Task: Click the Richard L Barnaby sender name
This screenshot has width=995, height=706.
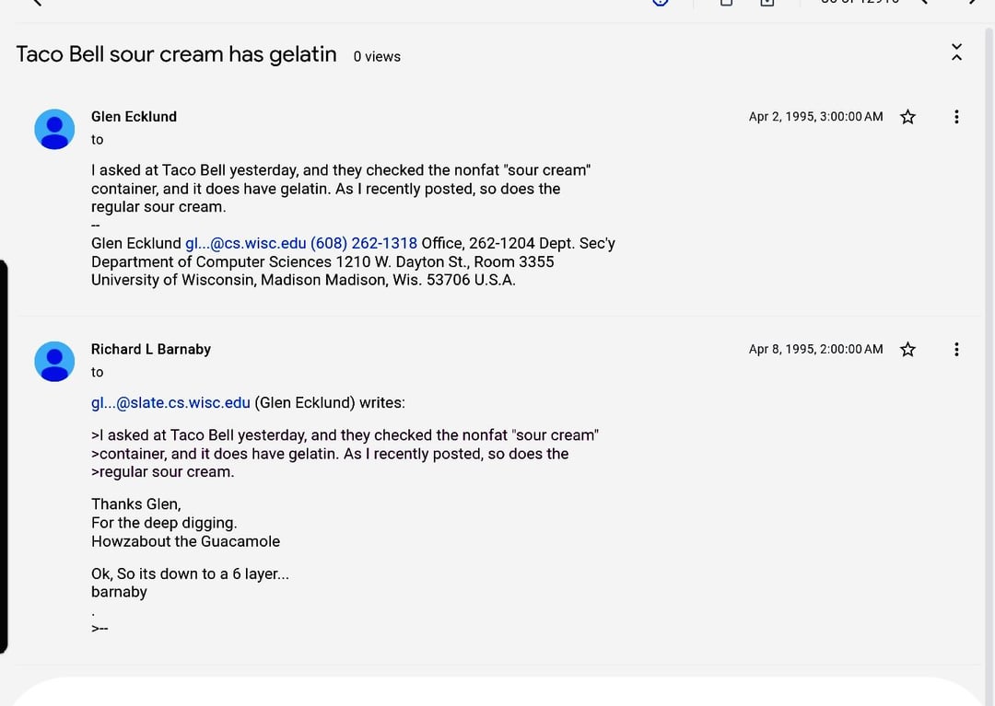Action: (x=151, y=350)
